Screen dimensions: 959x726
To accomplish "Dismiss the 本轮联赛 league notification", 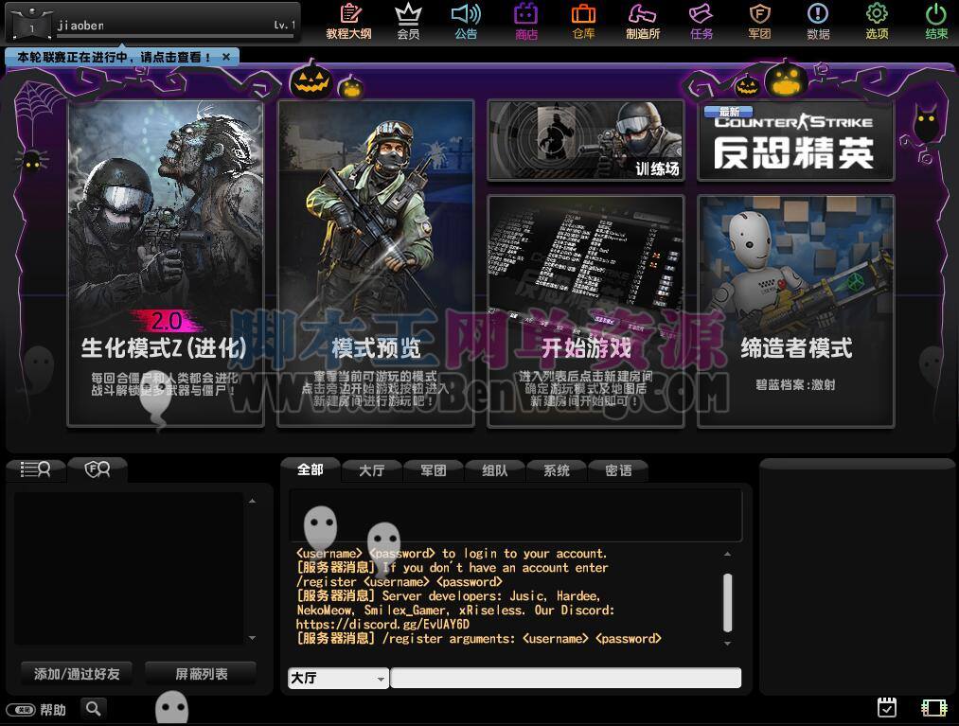I will tap(226, 57).
